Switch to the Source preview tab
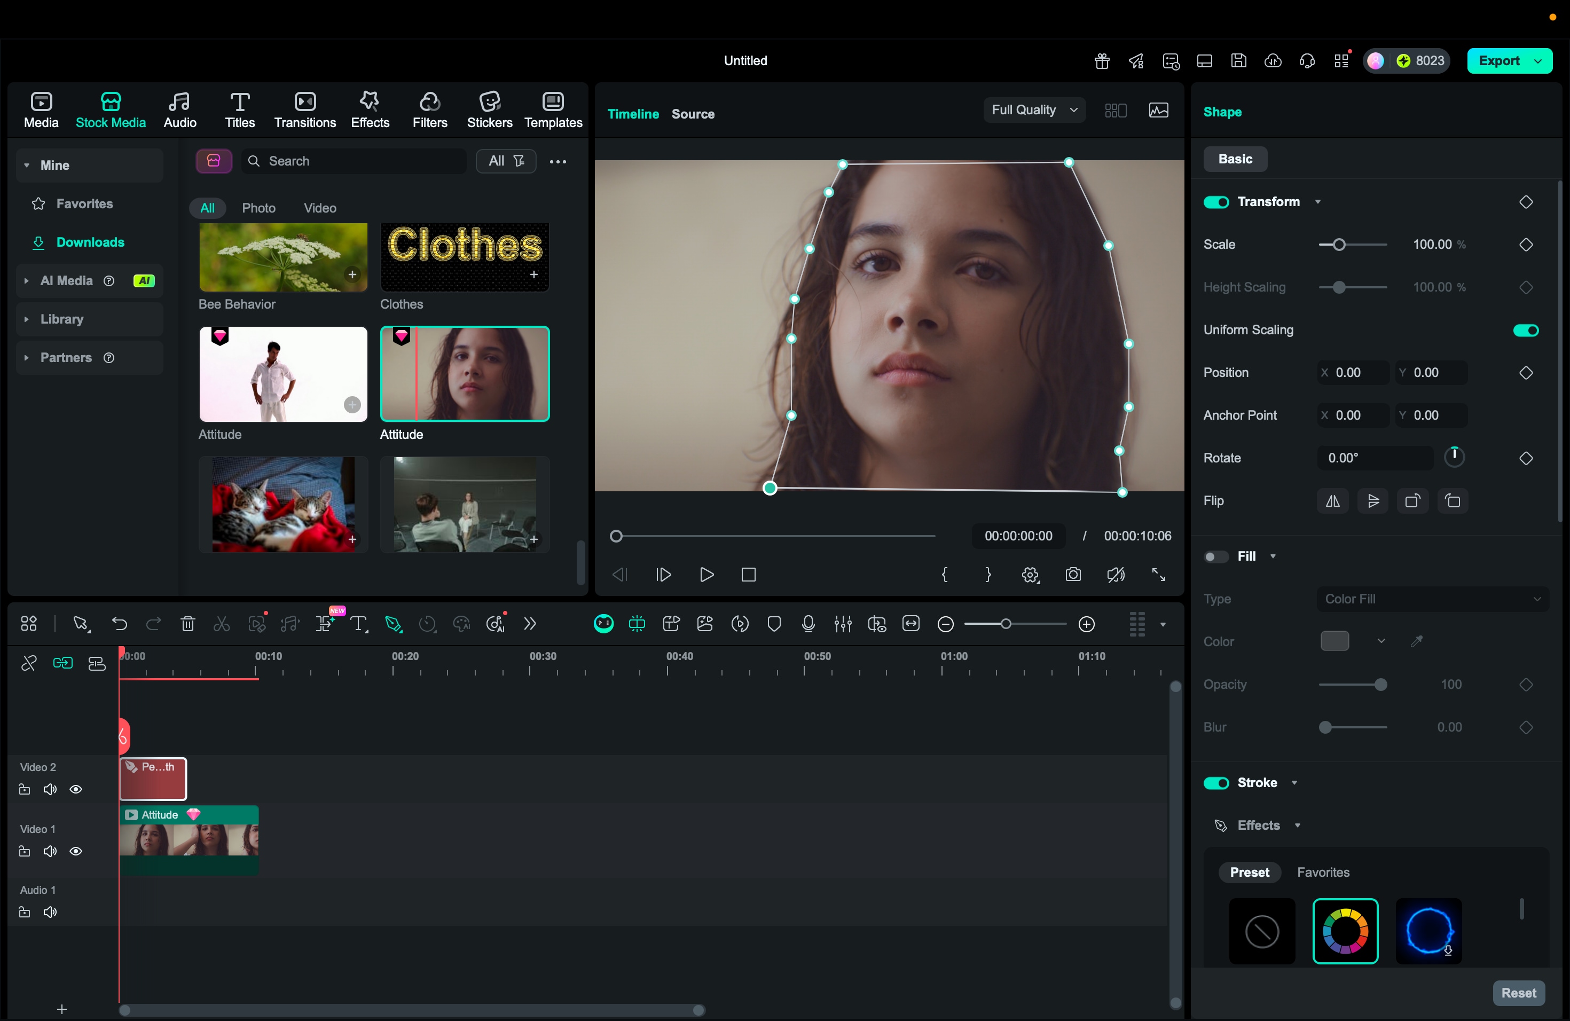 point(693,114)
